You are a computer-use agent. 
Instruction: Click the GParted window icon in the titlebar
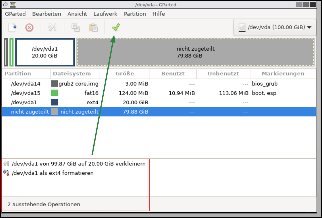(12, 5)
